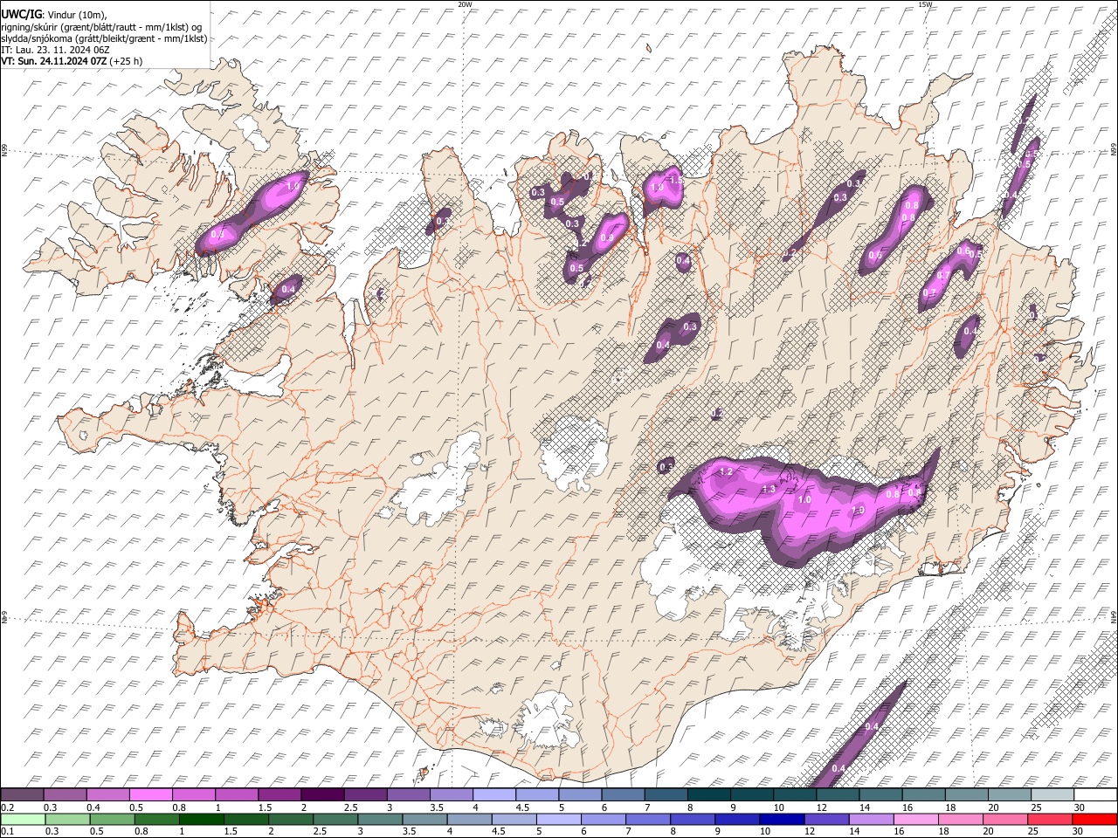
Task: Select the 'IT: Lau. 23. 11. 2024 06Z' line
Action: [x=55, y=50]
